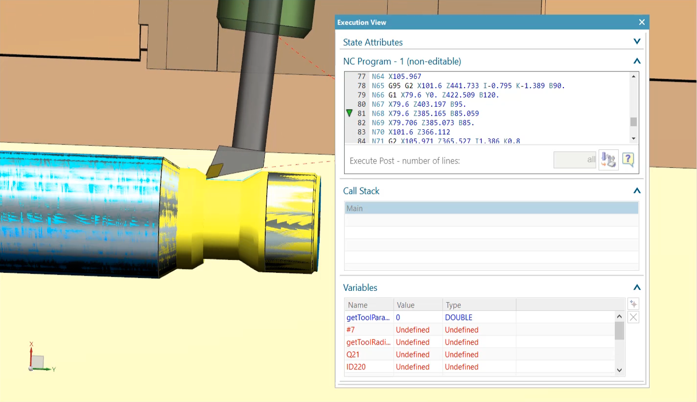
Task: Close the Execution View panel
Action: pos(642,22)
